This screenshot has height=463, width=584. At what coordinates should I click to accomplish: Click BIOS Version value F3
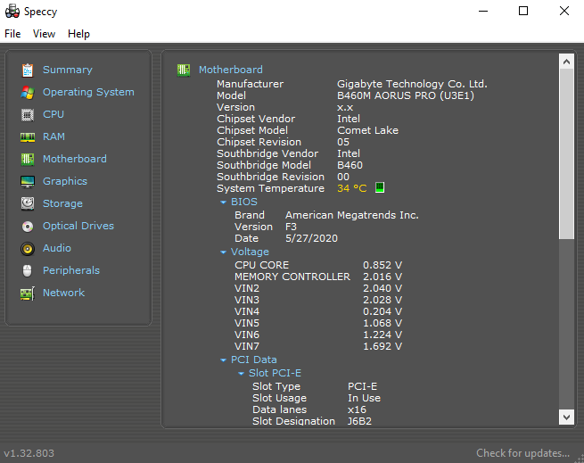point(291,227)
